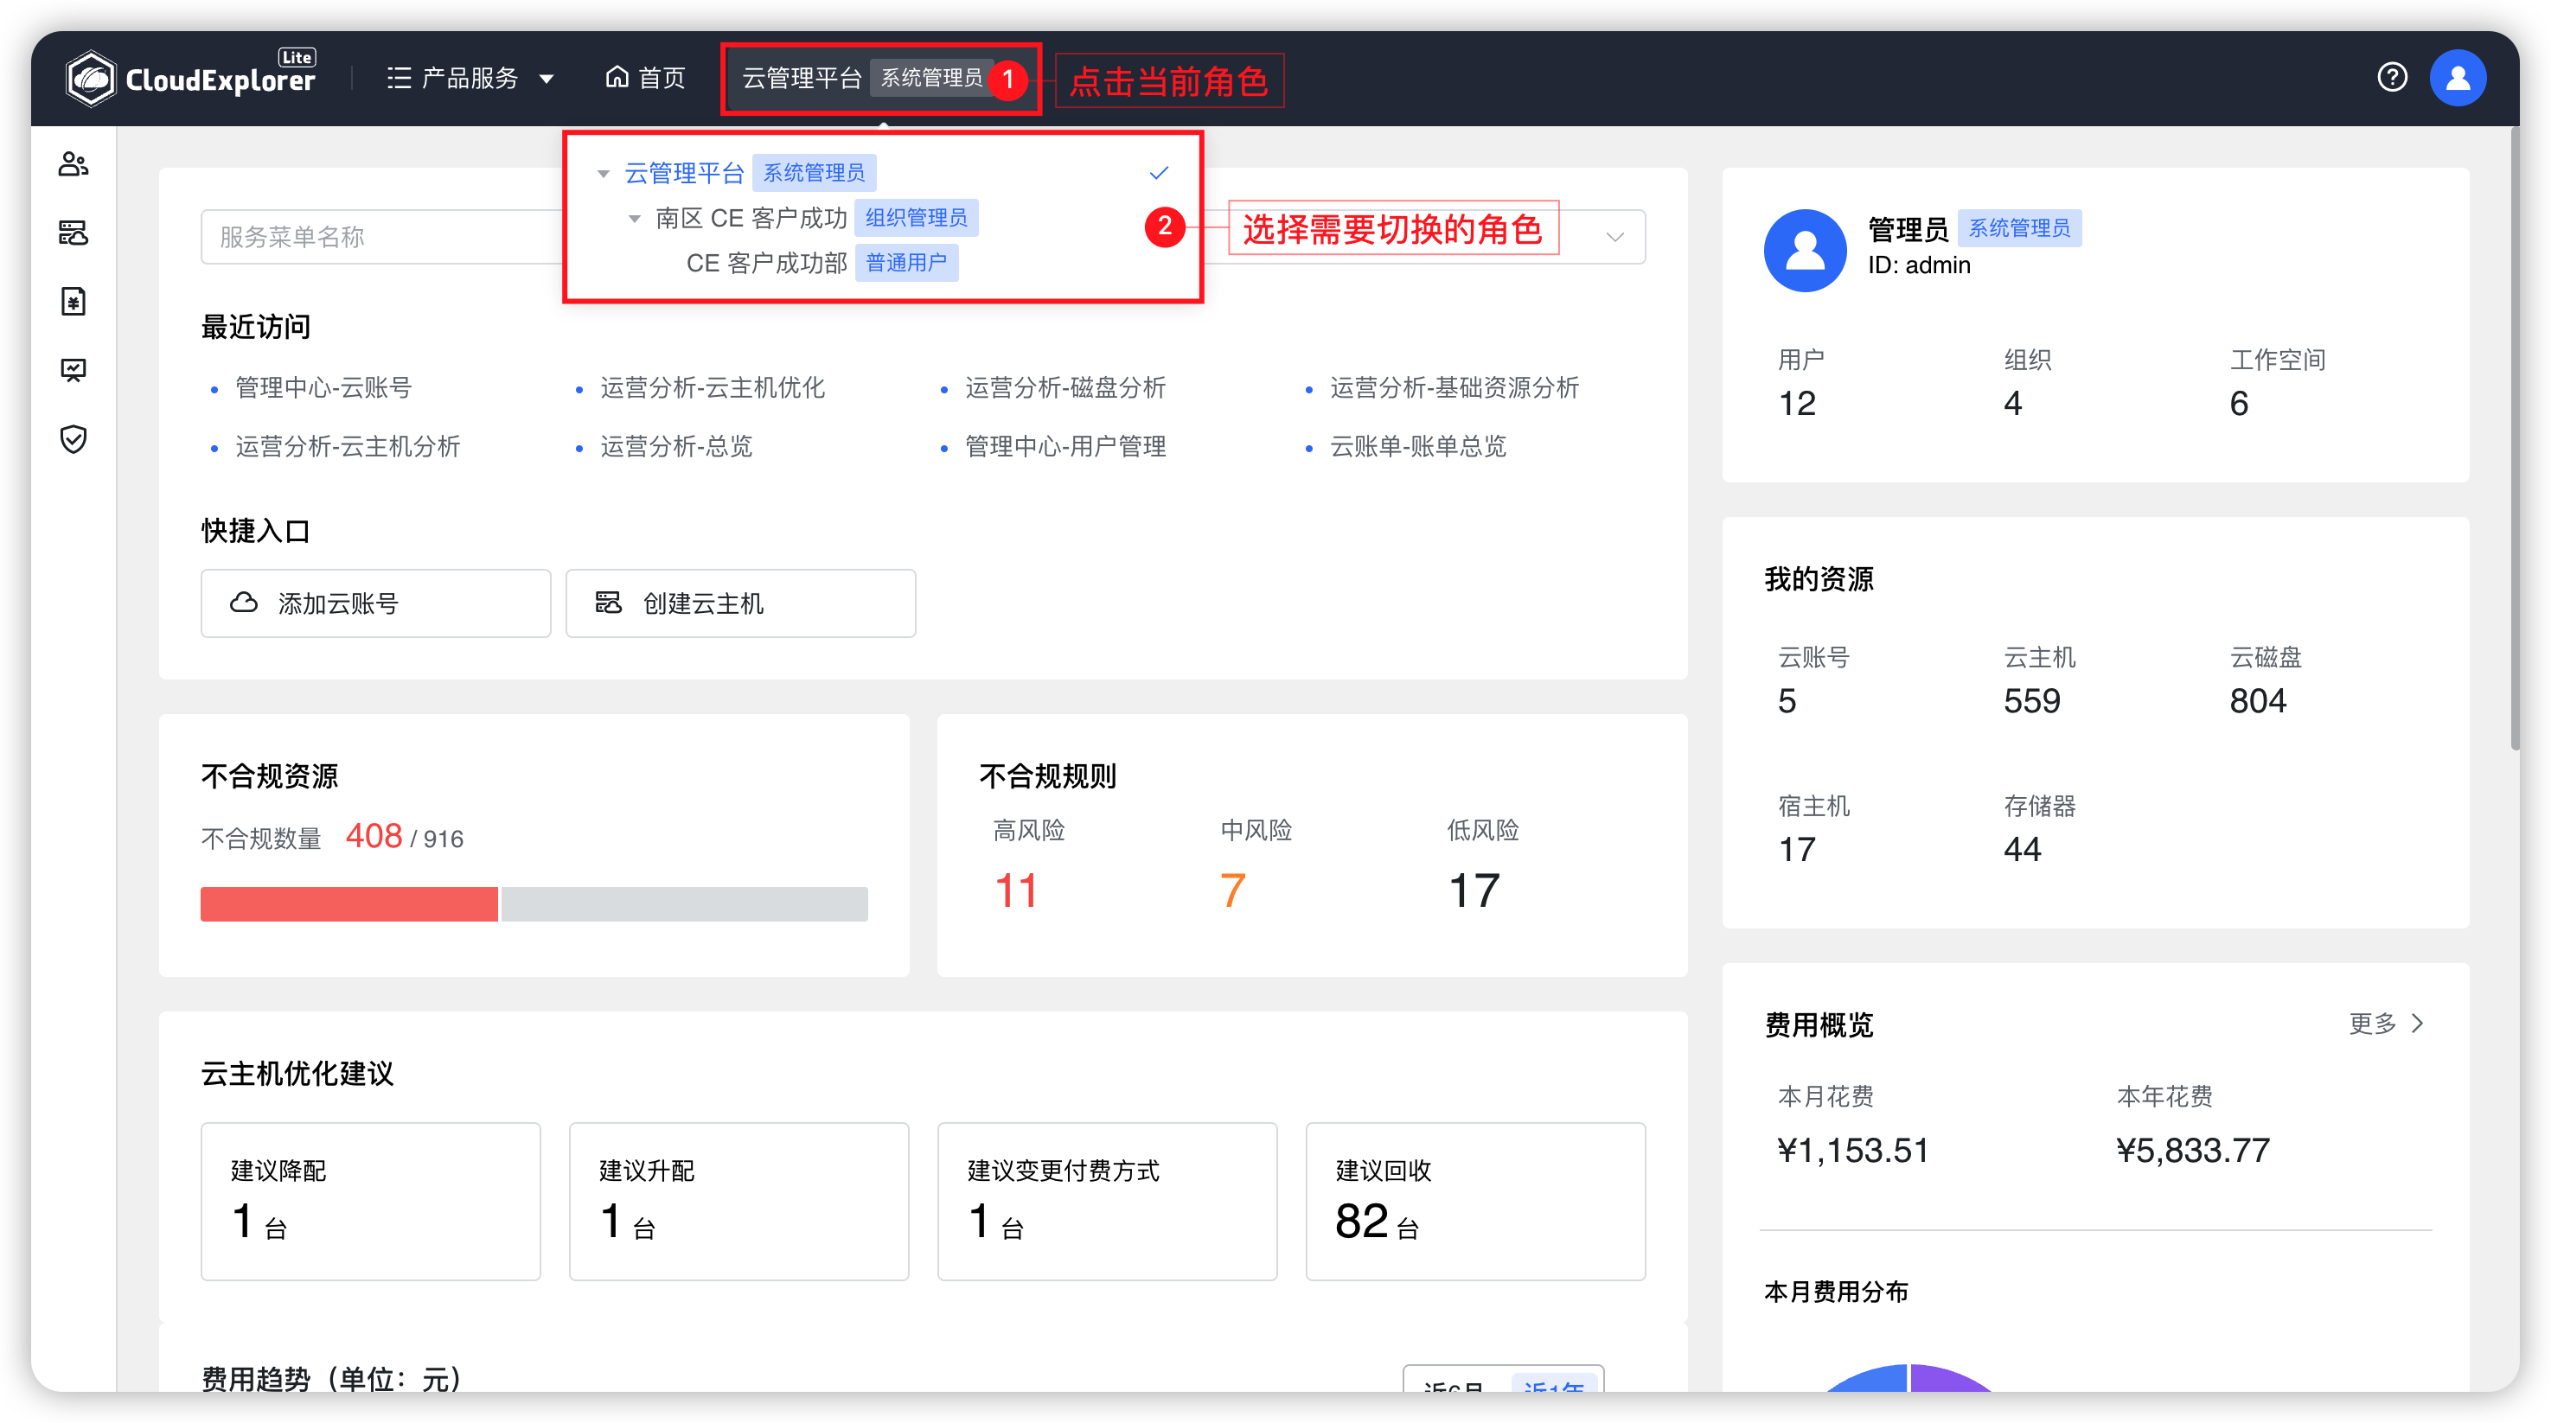Open the 建议变更付费方式 card

[x=1107, y=1201]
